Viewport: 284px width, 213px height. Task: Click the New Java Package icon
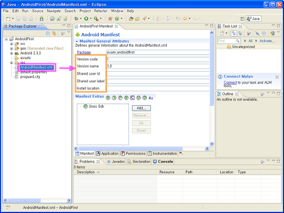point(110,19)
